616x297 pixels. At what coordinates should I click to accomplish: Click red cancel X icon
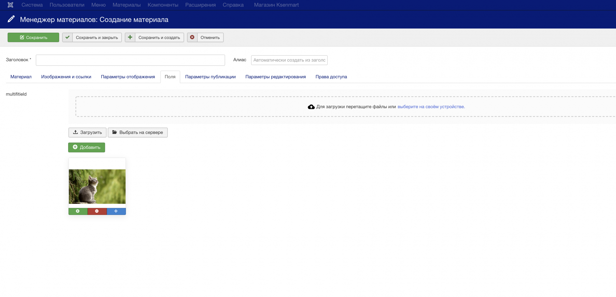(192, 37)
